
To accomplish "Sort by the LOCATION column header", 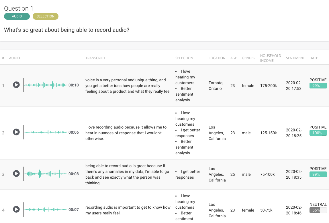I will [x=217, y=58].
